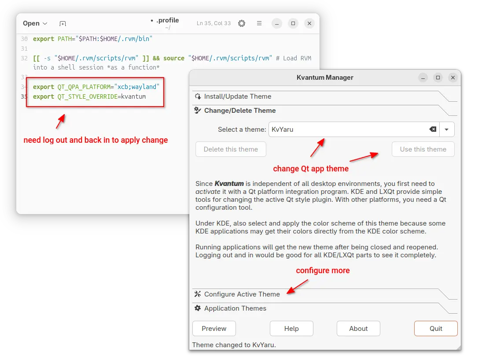Viewport: 482px width, 356px height.
Task: Expand the recent files arrow beside Open
Action: (45, 23)
